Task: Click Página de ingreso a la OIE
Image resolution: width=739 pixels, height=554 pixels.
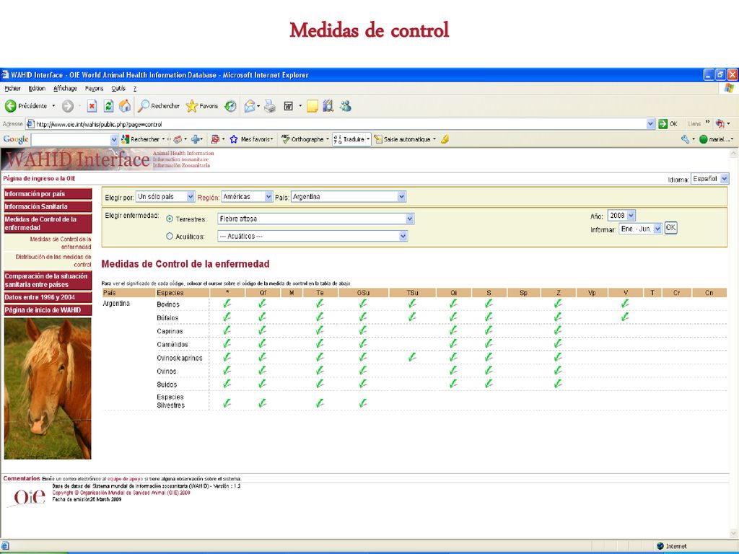Action: pyautogui.click(x=39, y=179)
